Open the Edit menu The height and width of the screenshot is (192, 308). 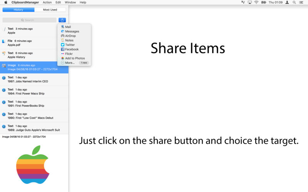pyautogui.click(x=58, y=2)
